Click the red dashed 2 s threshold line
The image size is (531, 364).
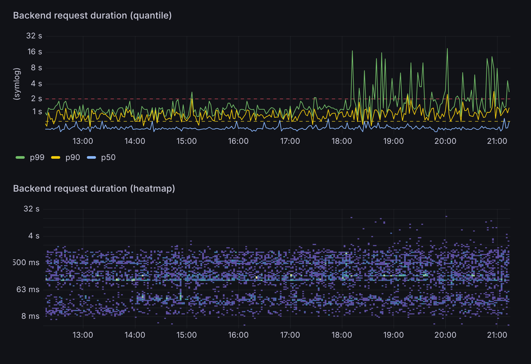click(228, 99)
